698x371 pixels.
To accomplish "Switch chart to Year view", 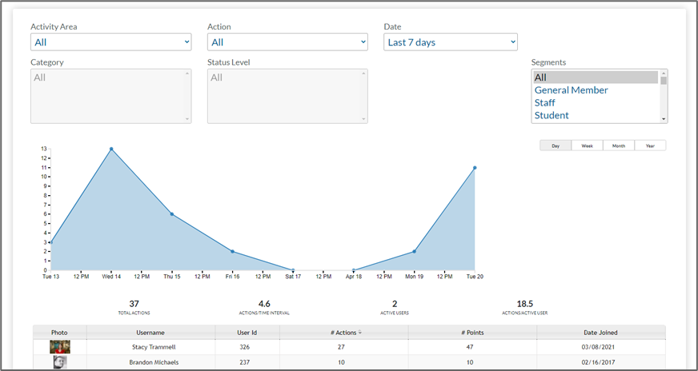I will tap(650, 146).
